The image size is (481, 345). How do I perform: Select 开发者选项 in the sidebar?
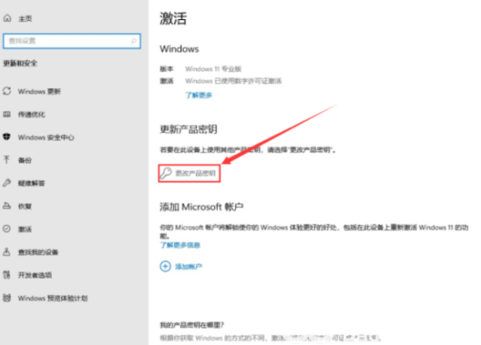pyautogui.click(x=35, y=275)
